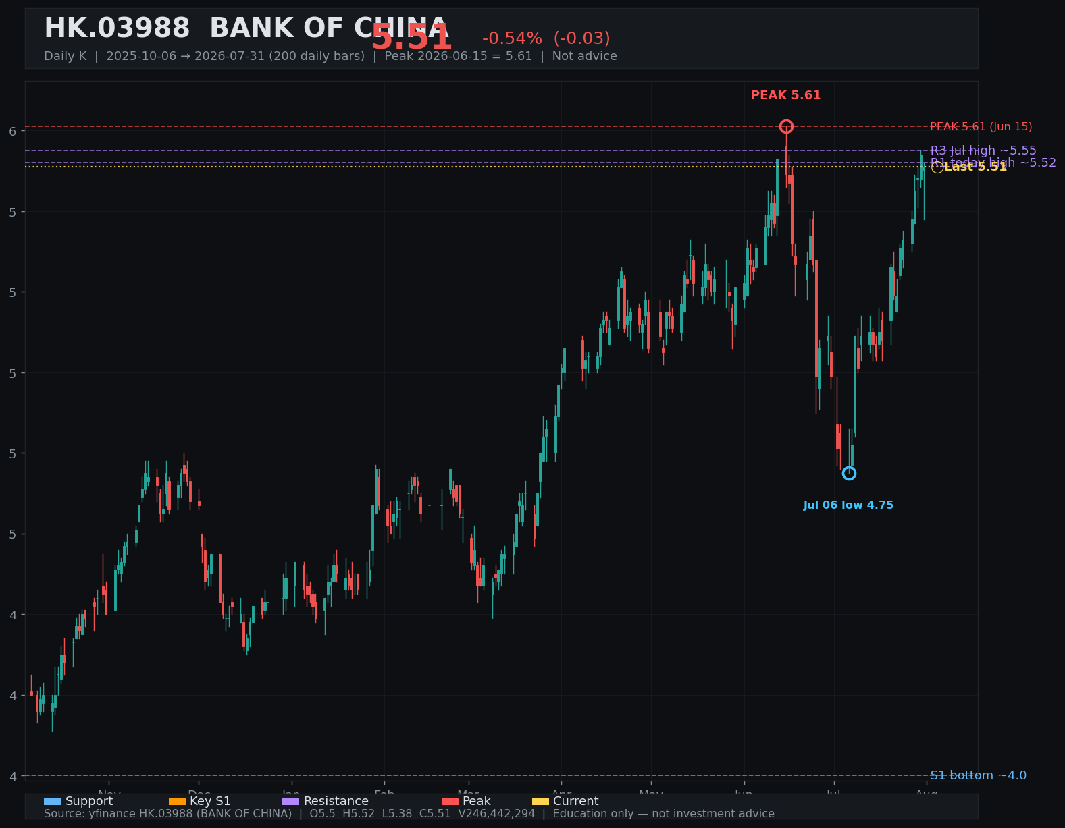This screenshot has height=828, width=1065.
Task: Click the "S1 bottom ~4.0" label
Action: pos(979,775)
